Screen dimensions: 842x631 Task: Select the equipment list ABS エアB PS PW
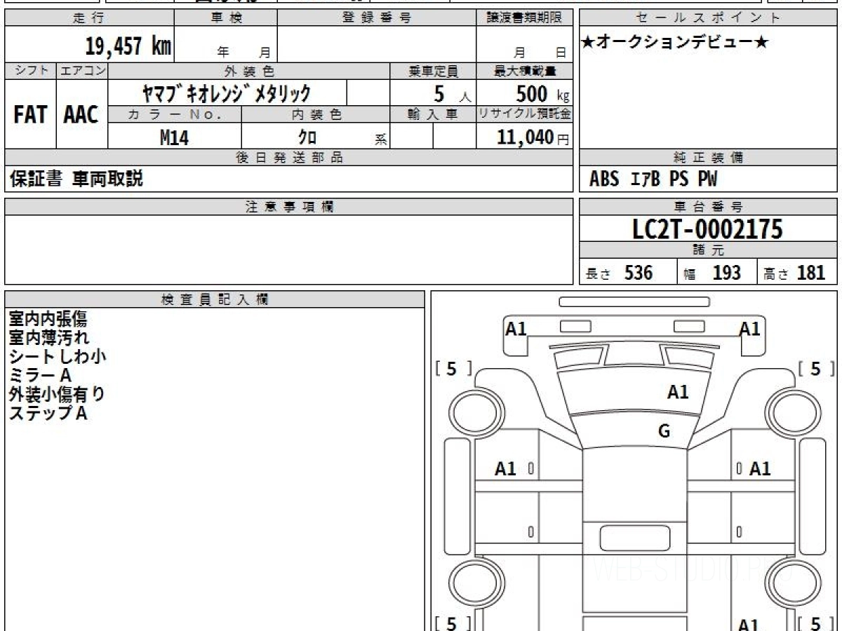point(653,180)
